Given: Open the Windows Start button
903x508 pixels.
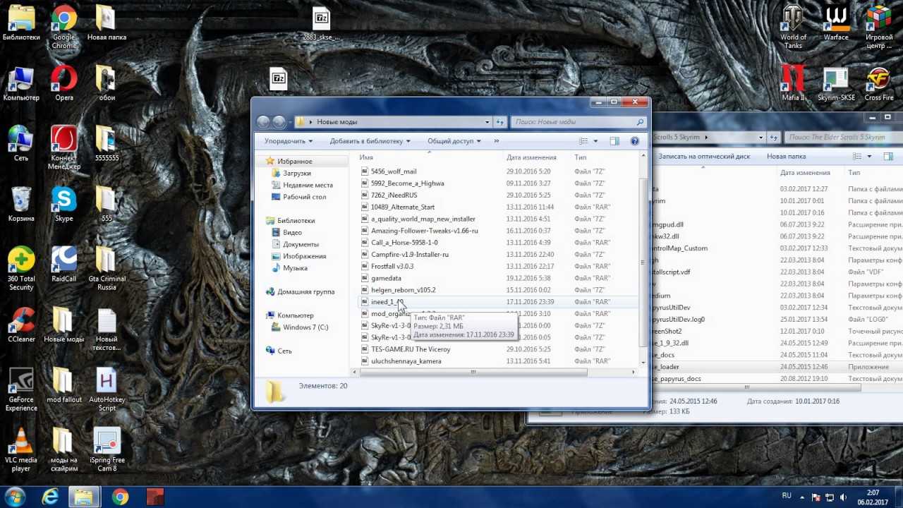Looking at the screenshot, I should [x=16, y=497].
